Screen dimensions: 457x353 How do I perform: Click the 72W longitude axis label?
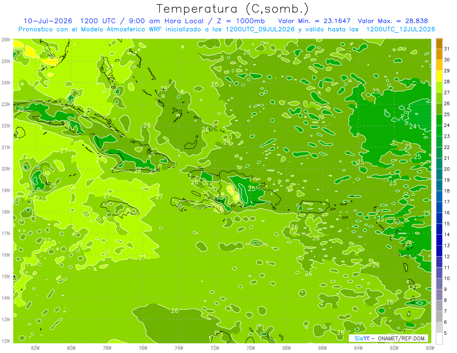pos(215,348)
